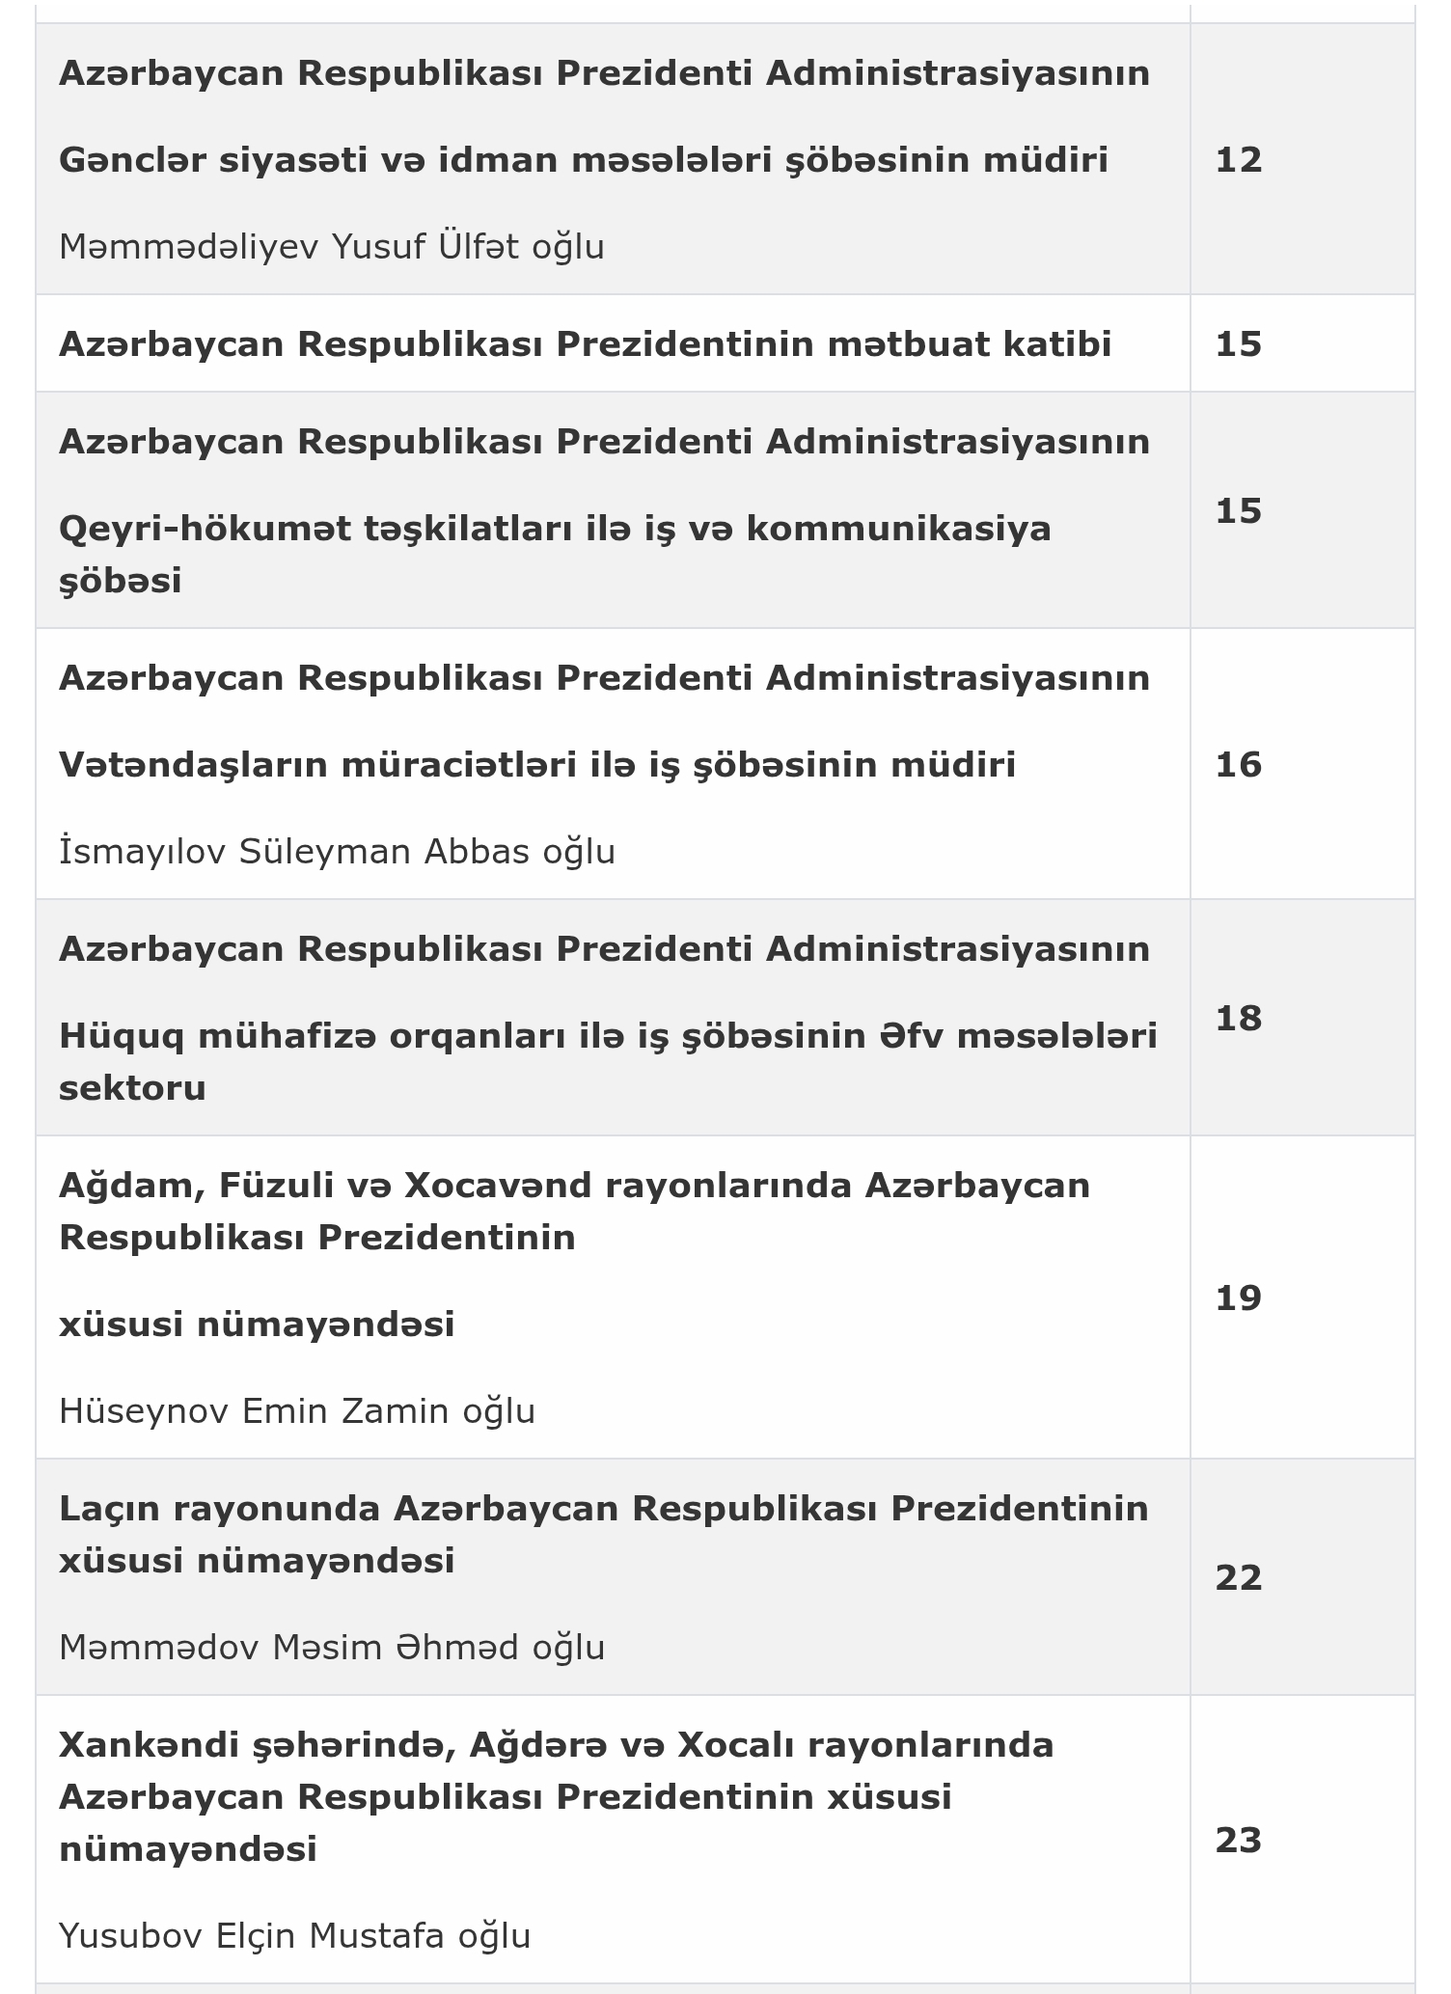
Task: Click reception day number 18
Action: (x=1239, y=1018)
